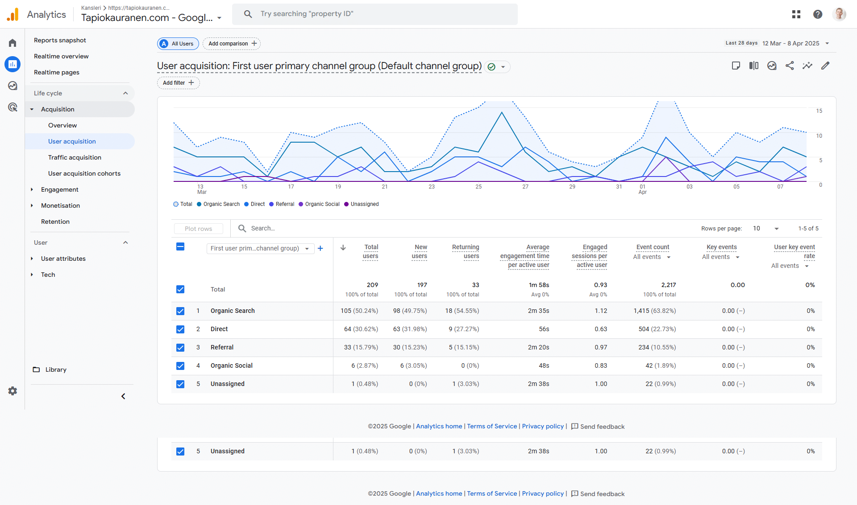Open the Insights icon in report toolbar
This screenshot has width=857, height=505.
coord(772,66)
